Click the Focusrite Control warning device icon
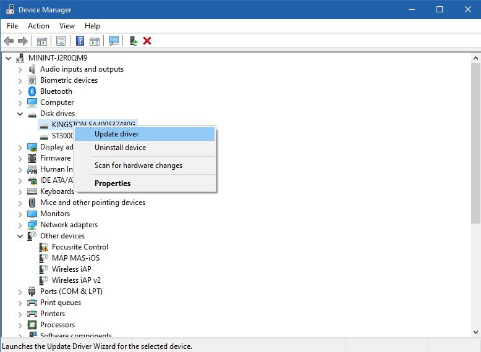Viewport: 481px width, 352px height. pos(44,247)
